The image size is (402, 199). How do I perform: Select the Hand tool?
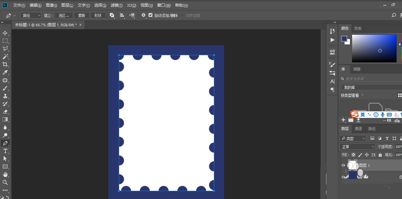tap(5, 175)
